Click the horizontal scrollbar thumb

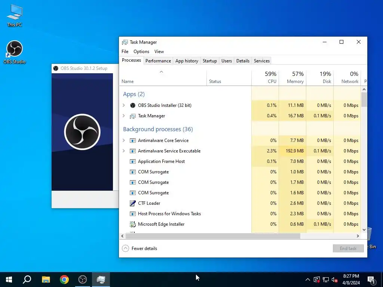click(x=213, y=236)
